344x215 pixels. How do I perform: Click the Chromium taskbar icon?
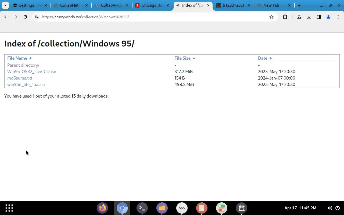coord(122,208)
